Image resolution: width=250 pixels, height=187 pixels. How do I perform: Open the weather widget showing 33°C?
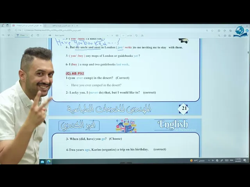[x=197, y=161]
